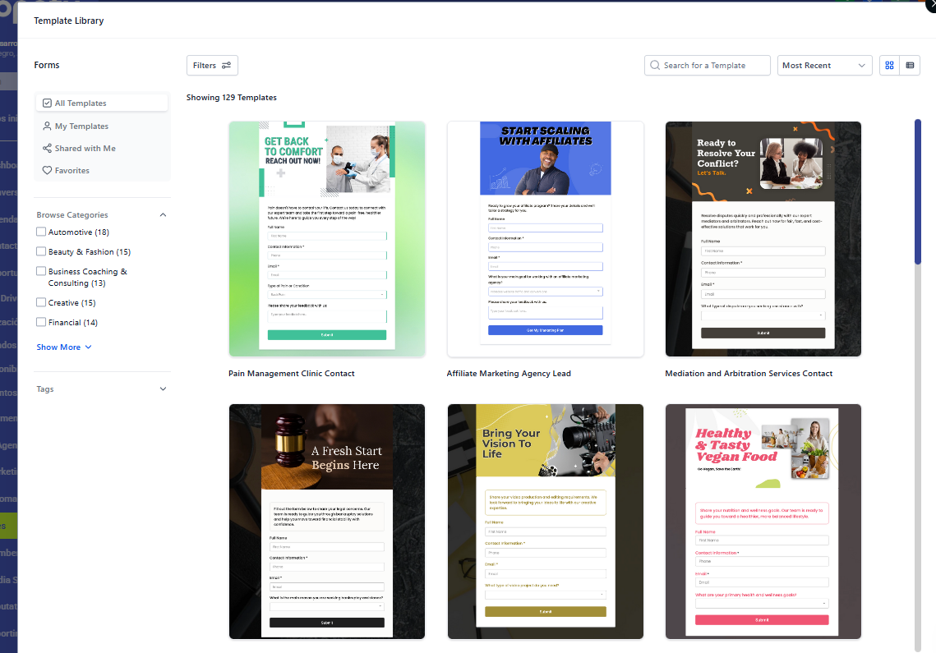
Task: Enable the Beauty & Fashion checkbox
Action: click(x=41, y=252)
